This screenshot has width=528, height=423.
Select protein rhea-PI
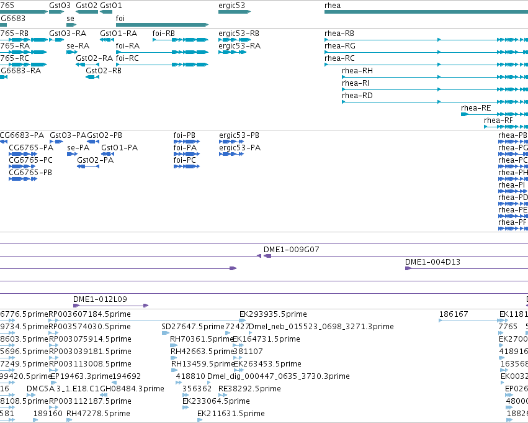coord(513,191)
